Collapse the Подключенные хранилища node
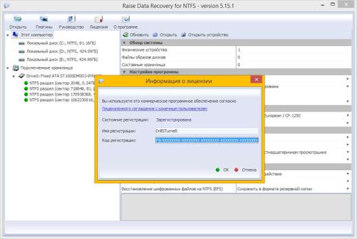The height and width of the screenshot is (239, 357). click(8, 68)
